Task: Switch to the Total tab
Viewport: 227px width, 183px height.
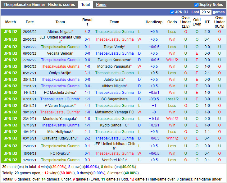Action: click(85, 5)
